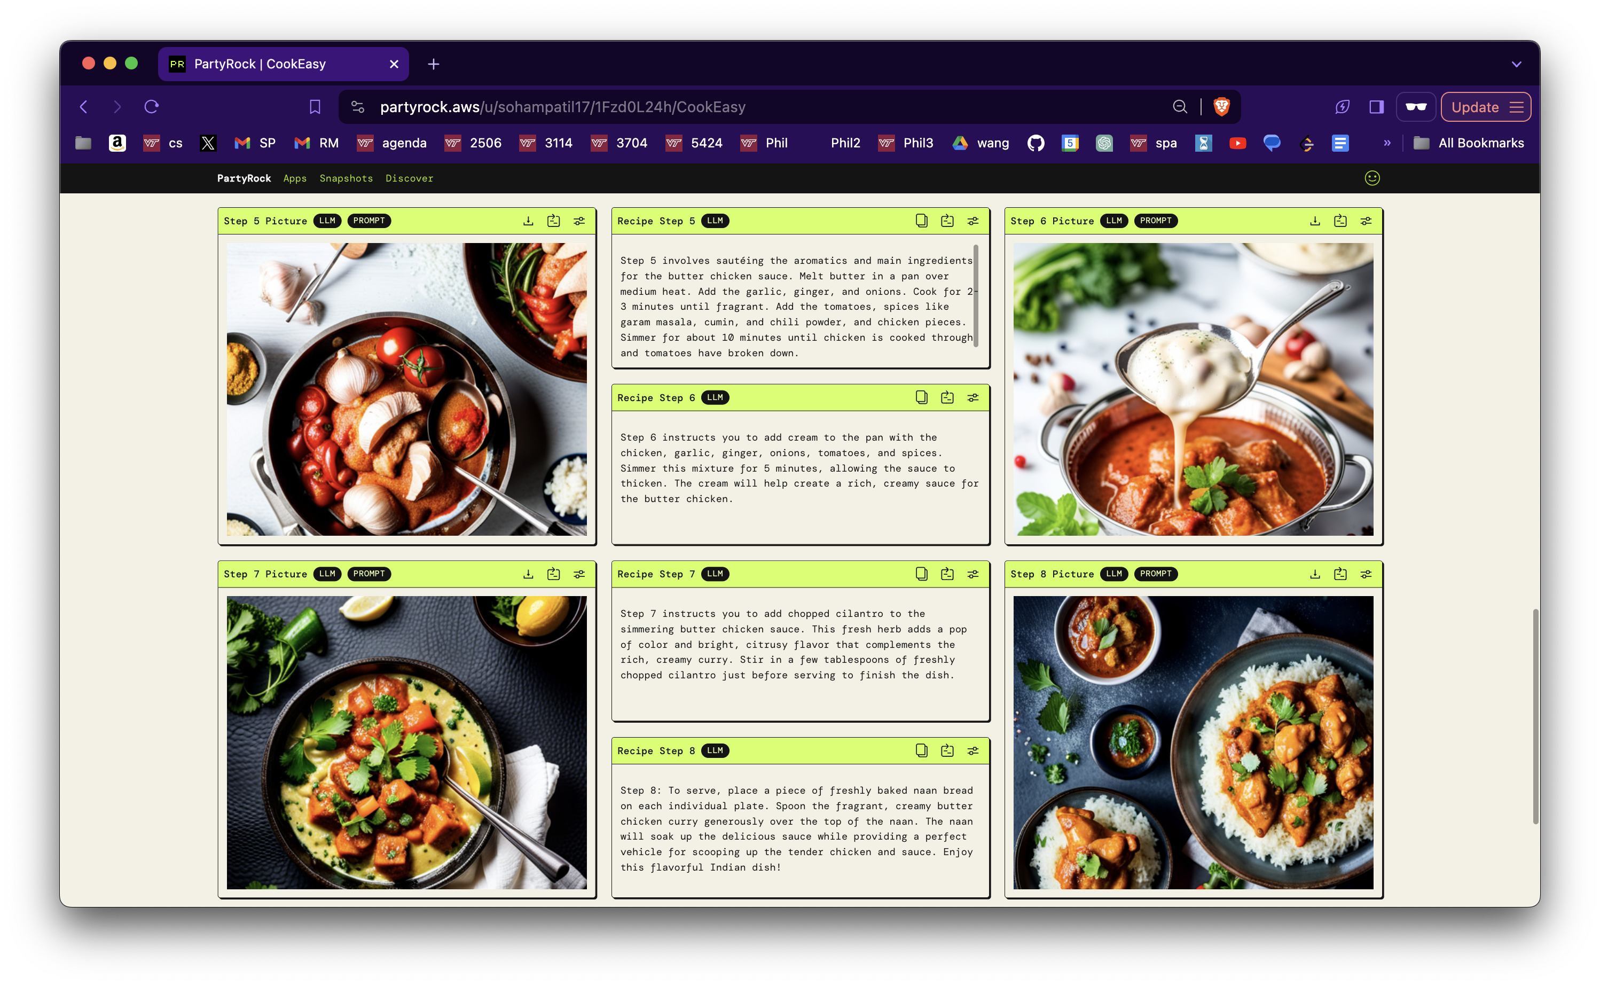Go to the Discover nav item

click(x=409, y=178)
